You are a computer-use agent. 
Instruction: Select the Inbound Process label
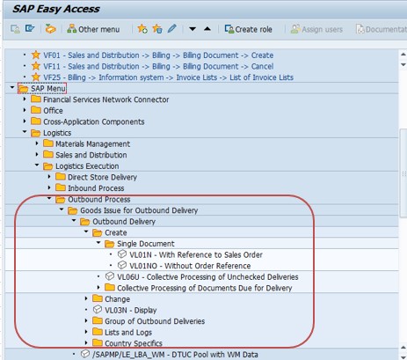(96, 188)
